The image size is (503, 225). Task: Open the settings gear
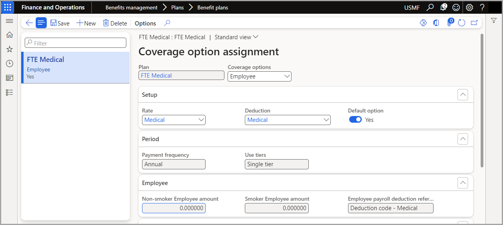[469, 7]
